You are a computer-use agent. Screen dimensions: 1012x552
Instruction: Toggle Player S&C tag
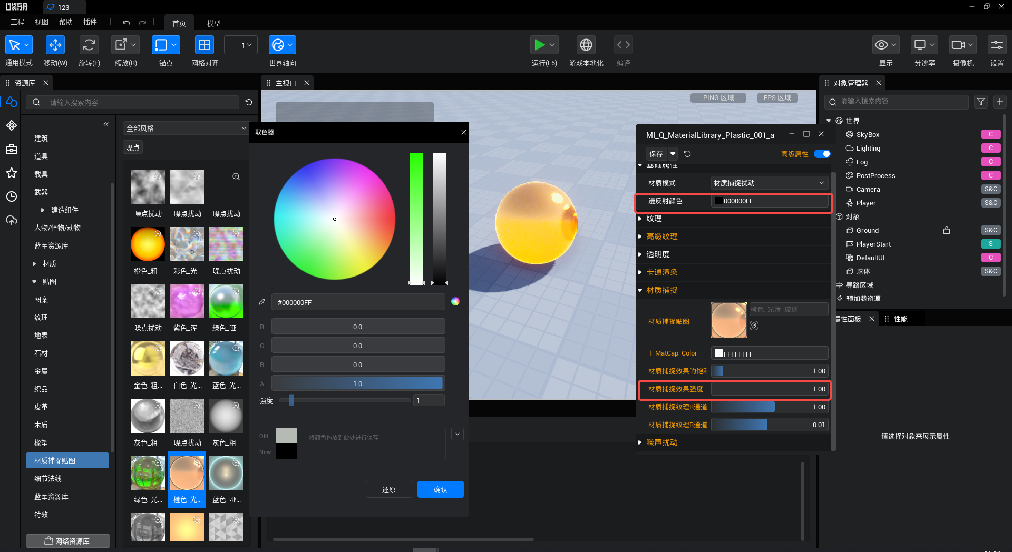tap(991, 203)
